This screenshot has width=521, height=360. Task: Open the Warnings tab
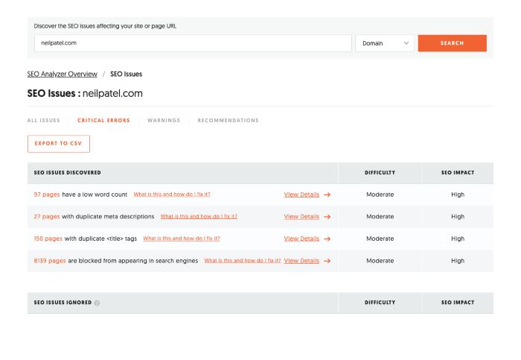164,121
